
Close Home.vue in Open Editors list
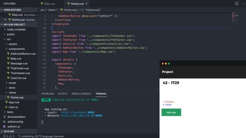(x=5, y=20)
